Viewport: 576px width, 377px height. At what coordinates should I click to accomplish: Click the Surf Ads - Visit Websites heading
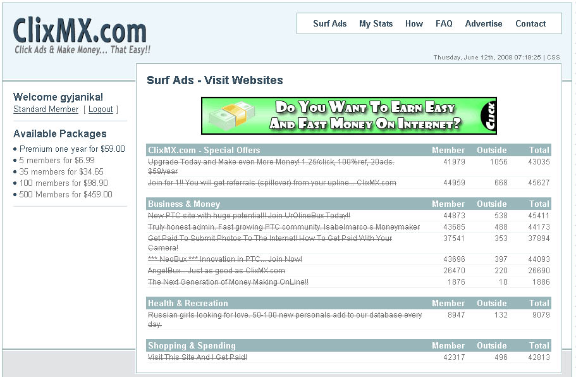point(214,80)
